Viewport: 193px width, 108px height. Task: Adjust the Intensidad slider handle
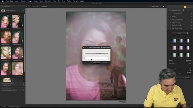(x=179, y=65)
